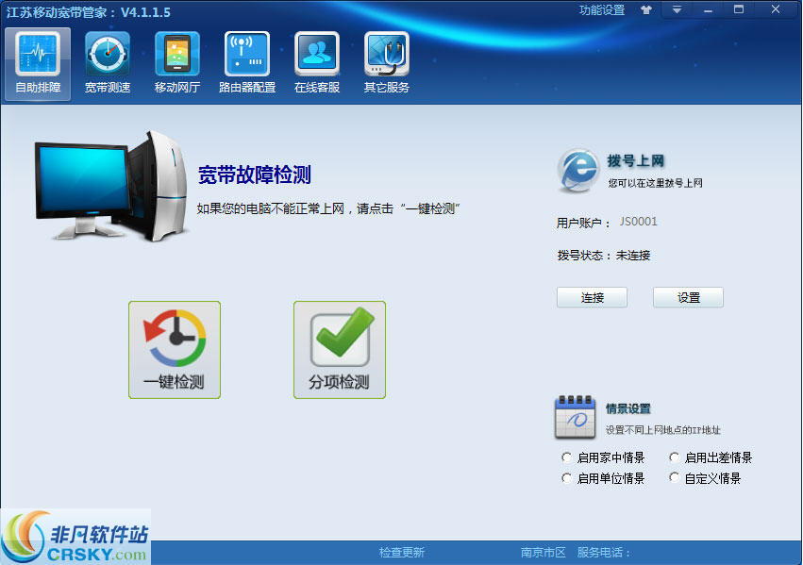This screenshot has height=565, width=803.
Task: Click the 拨号上网 Internet Explorer icon
Action: (x=578, y=171)
